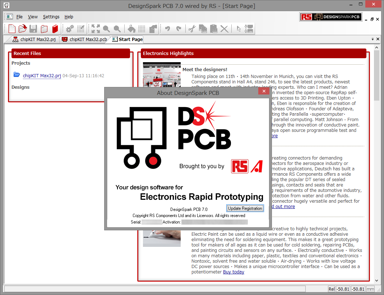Click the New document icon
Screen dimensions: 384x295
[x=12, y=29]
